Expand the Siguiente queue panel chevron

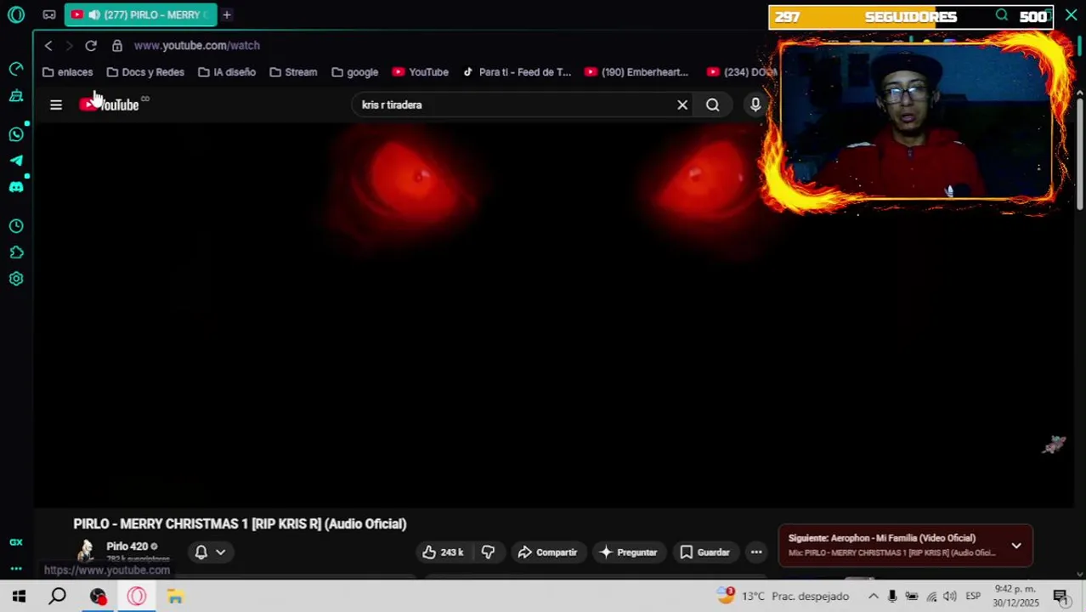[x=1016, y=546]
